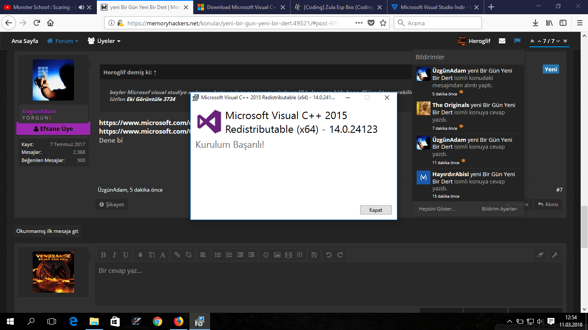The image size is (588, 330).
Task: Open 'Bildirim Ayarları' notification settings link
Action: point(499,209)
